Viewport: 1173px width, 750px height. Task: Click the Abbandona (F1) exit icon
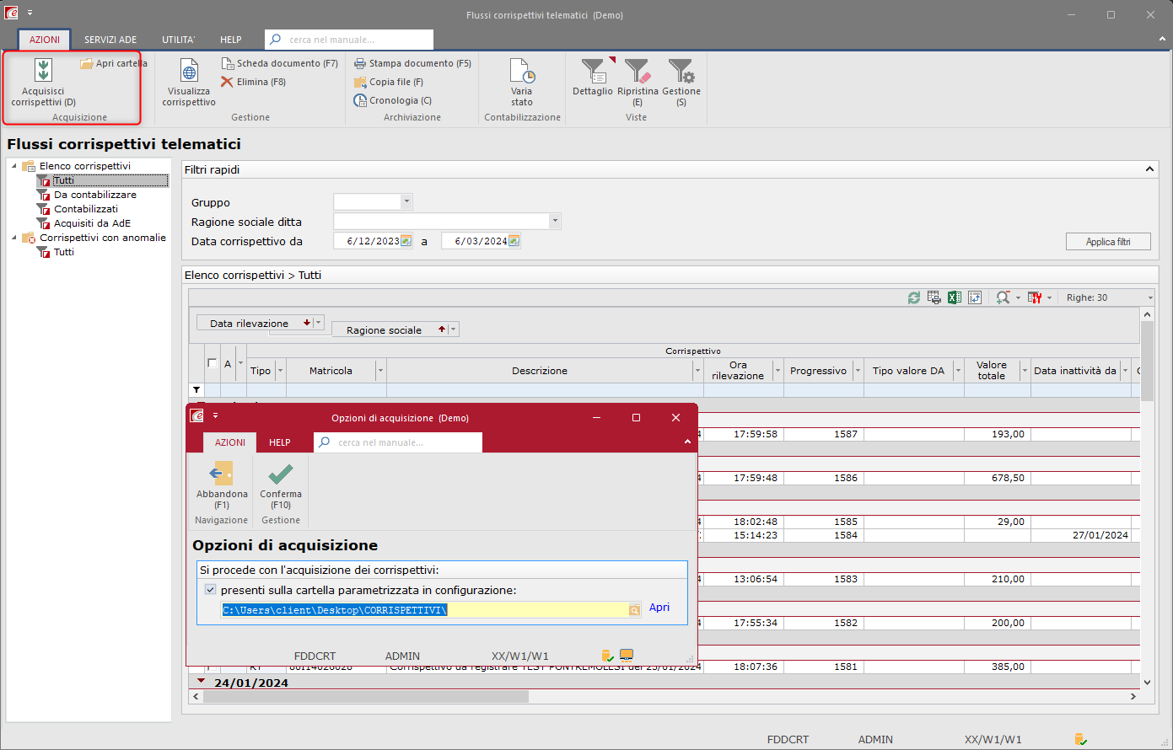pos(222,474)
